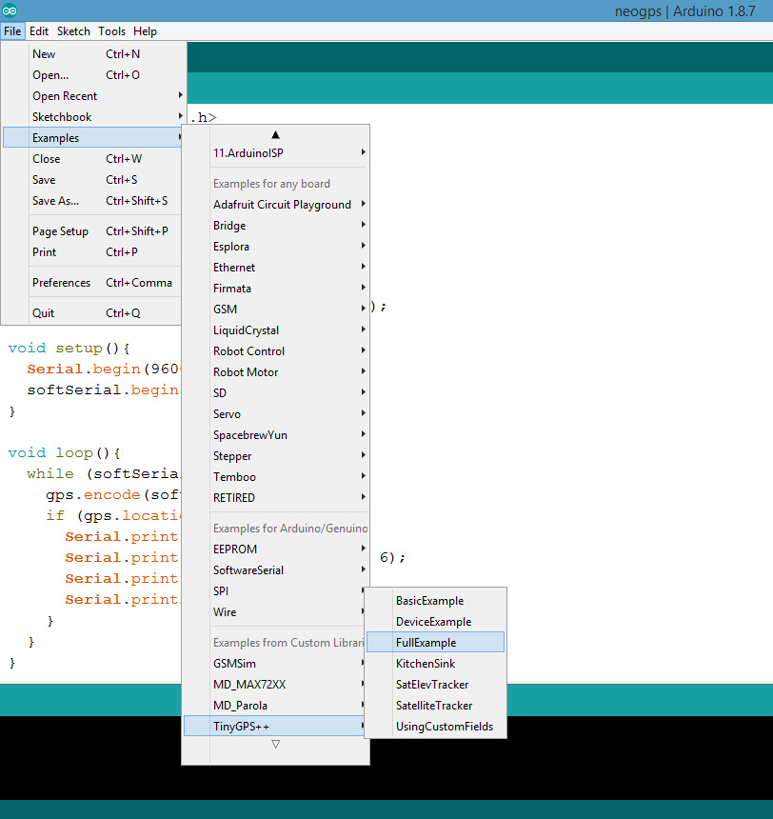Expand the 11.ArduinoISP examples
The height and width of the screenshot is (819, 773).
tap(275, 153)
